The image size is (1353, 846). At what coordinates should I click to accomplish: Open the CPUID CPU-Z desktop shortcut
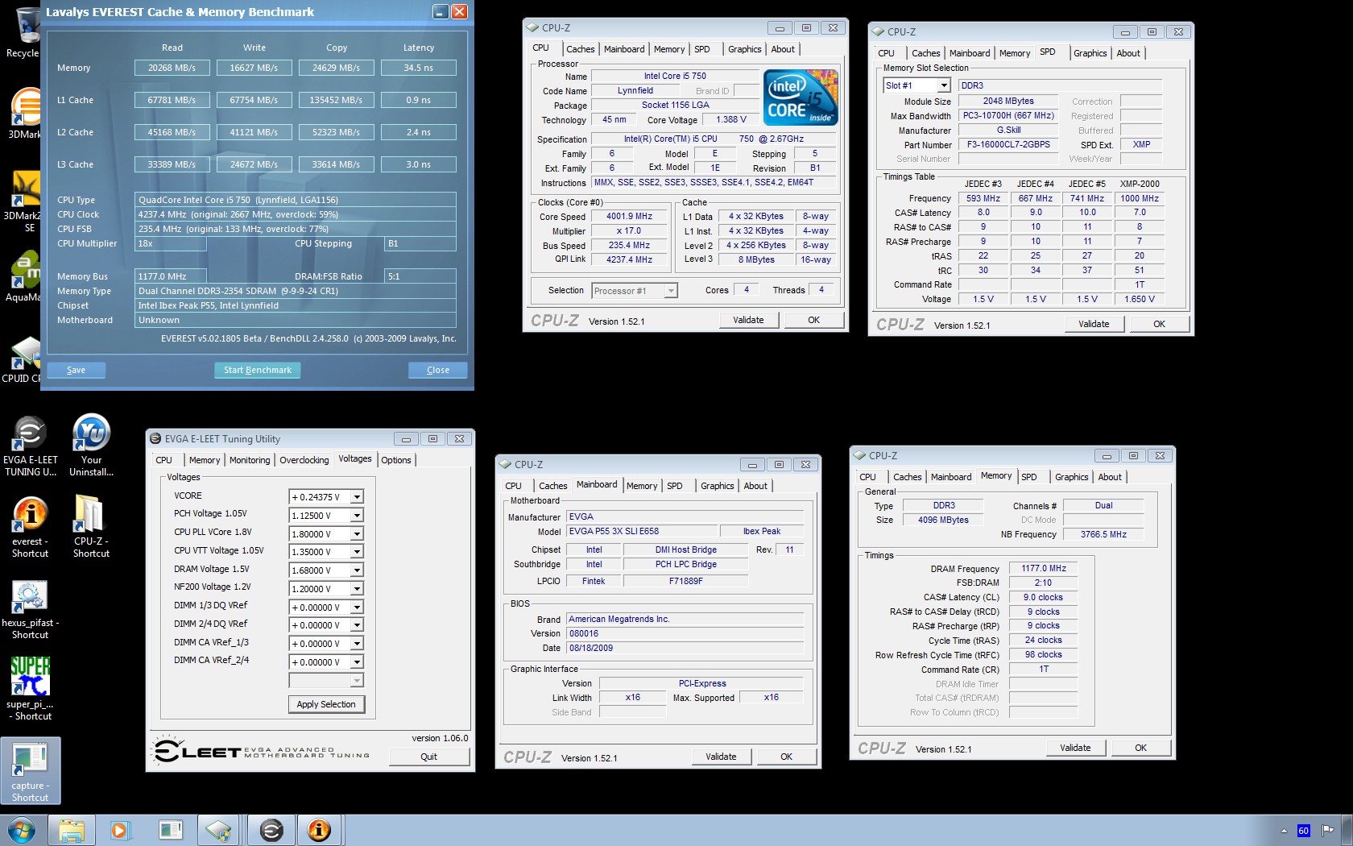tap(23, 359)
